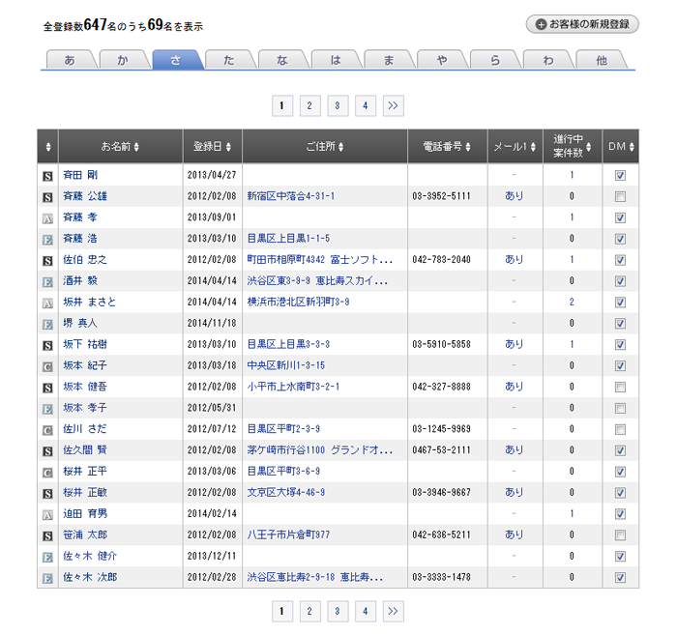
Task: Uncheck DM checkbox for 斉田 剛
Action: [620, 175]
